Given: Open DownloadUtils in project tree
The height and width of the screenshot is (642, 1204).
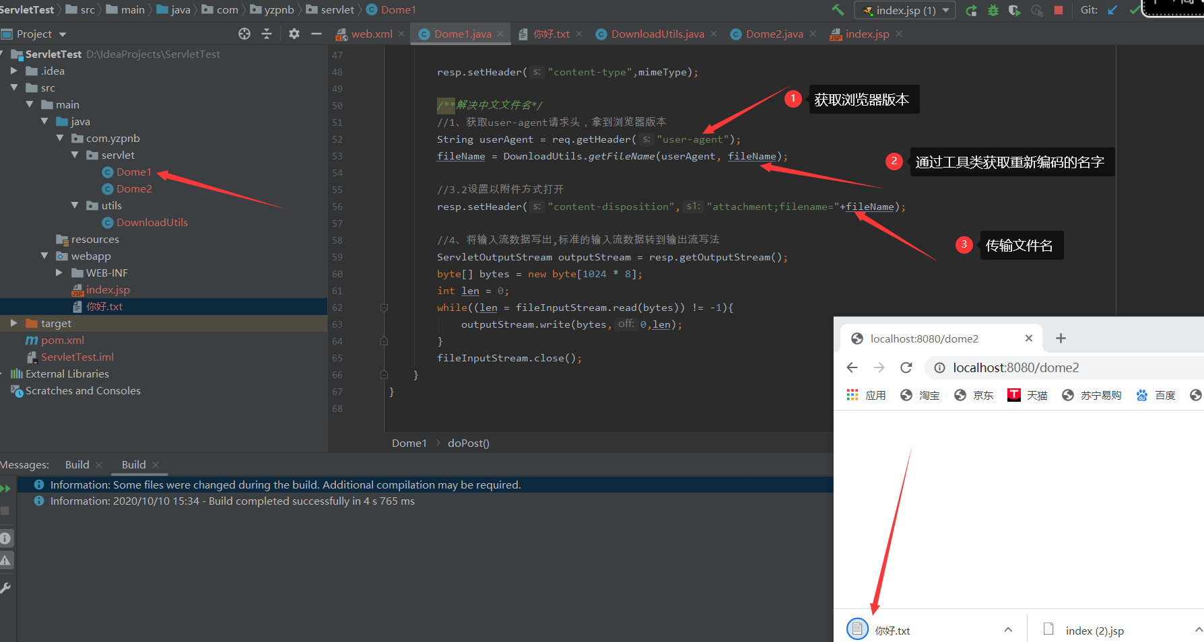Looking at the screenshot, I should [152, 222].
